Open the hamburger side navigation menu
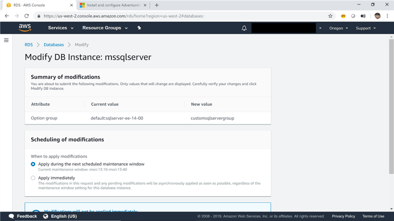This screenshot has height=221, width=394. [x=6, y=40]
